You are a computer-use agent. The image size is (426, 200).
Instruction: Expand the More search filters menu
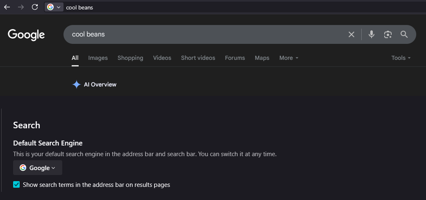tap(289, 58)
